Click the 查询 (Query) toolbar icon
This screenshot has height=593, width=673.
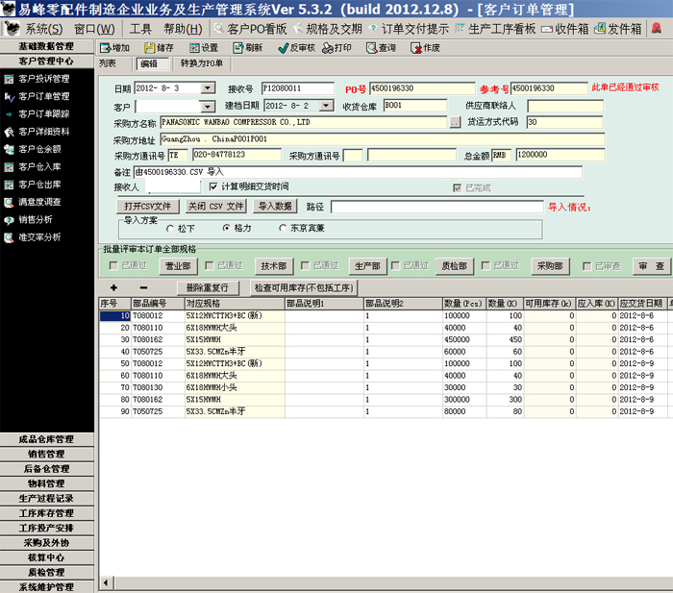(380, 47)
